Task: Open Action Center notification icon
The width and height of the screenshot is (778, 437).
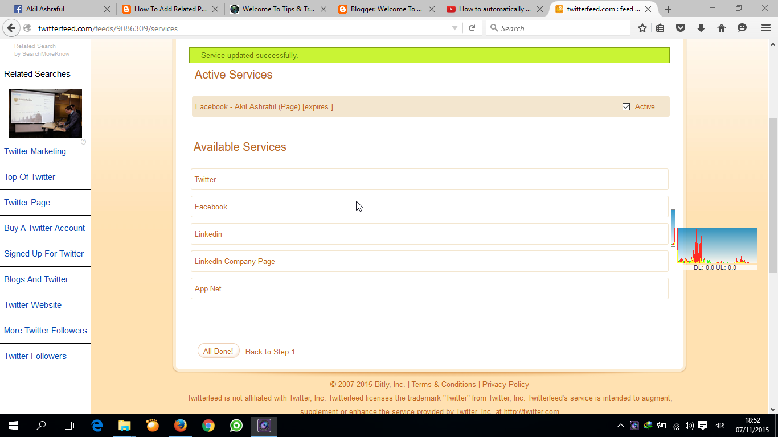Action: pyautogui.click(x=703, y=426)
